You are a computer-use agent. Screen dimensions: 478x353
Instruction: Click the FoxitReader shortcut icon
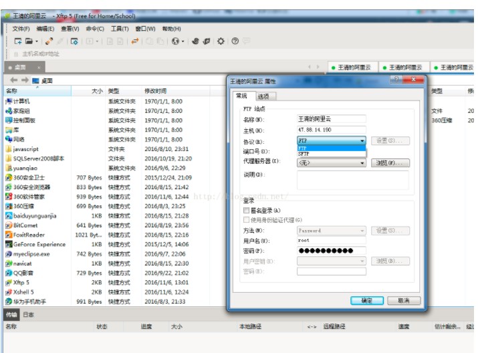pos(9,235)
